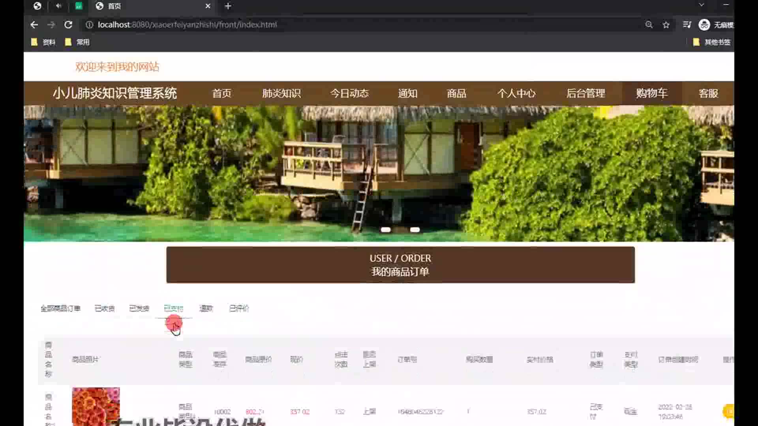
Task: Click the muted speaker tab icon
Action: 58,6
